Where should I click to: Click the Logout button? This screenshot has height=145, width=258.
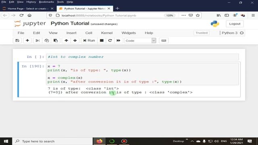[x=235, y=24]
